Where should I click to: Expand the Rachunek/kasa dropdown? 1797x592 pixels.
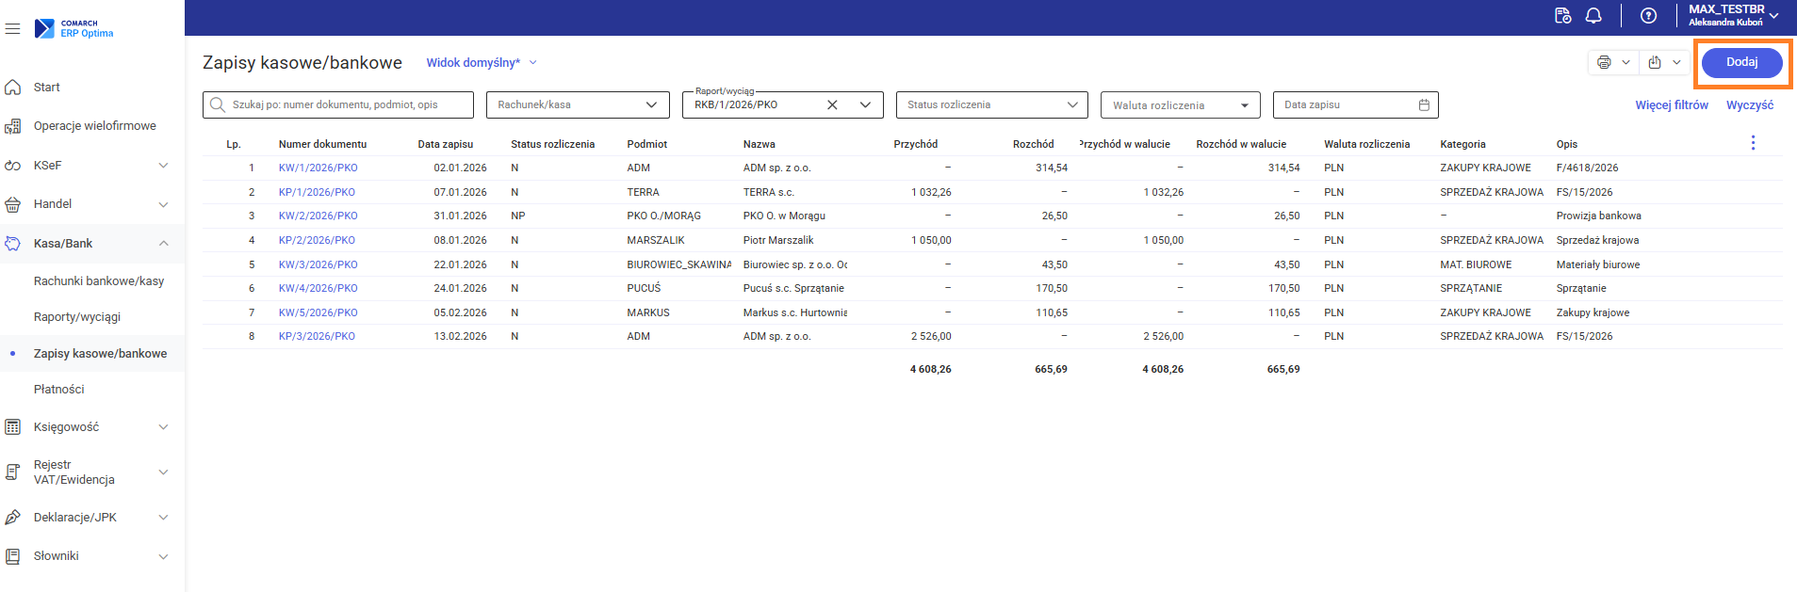click(651, 105)
